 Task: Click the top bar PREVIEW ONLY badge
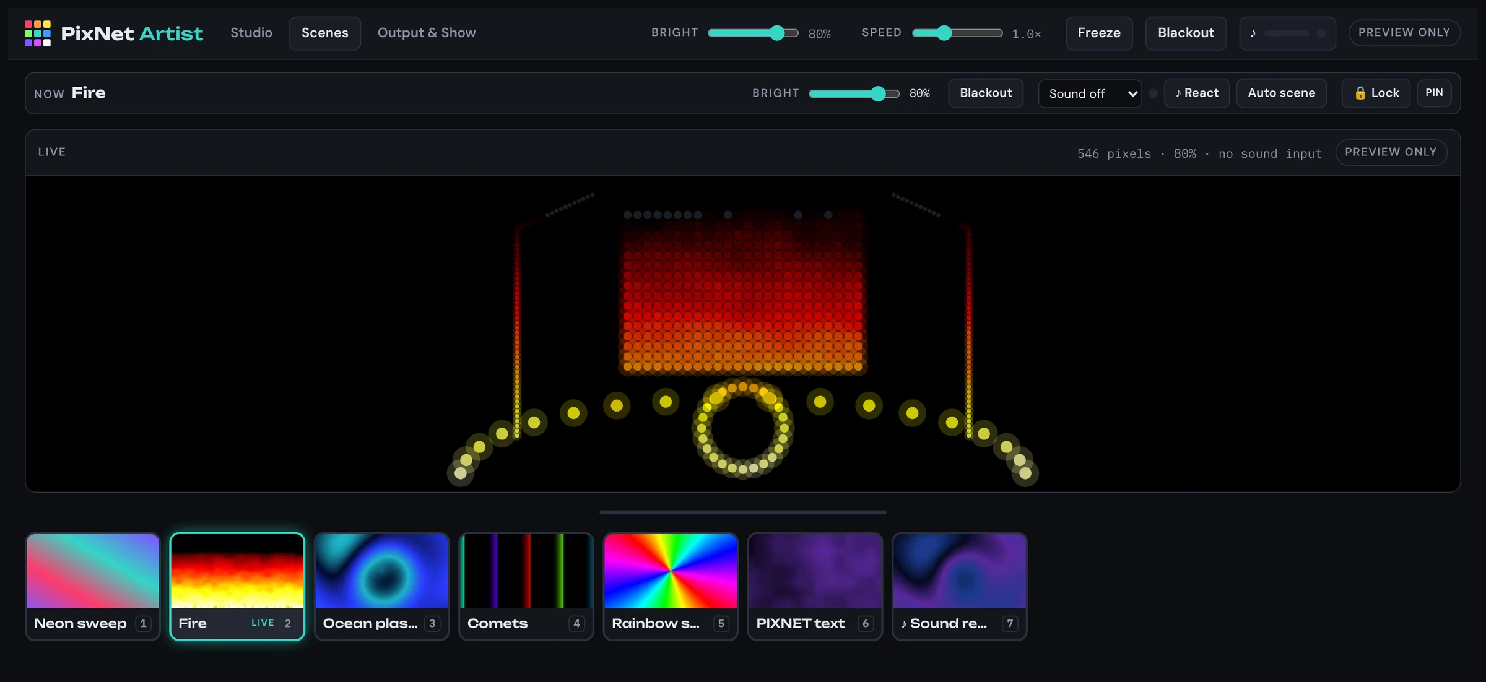[1404, 32]
